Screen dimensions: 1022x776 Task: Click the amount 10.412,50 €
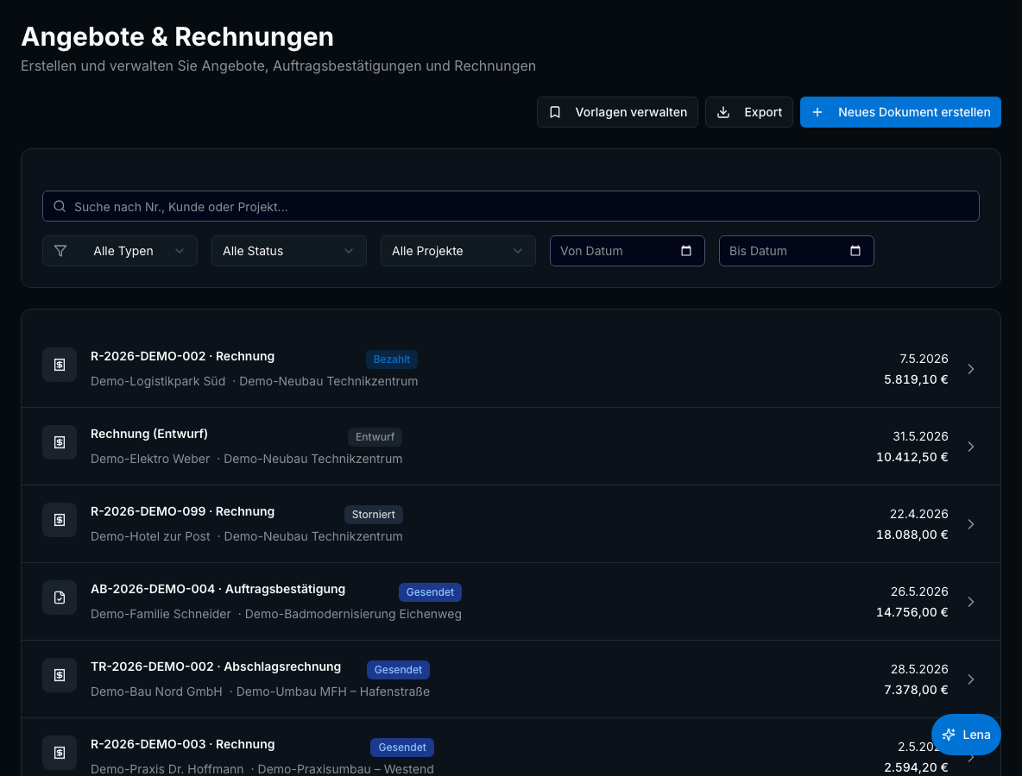(912, 456)
